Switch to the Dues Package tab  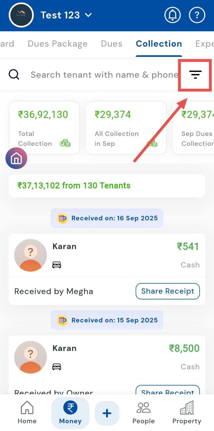coord(57,44)
